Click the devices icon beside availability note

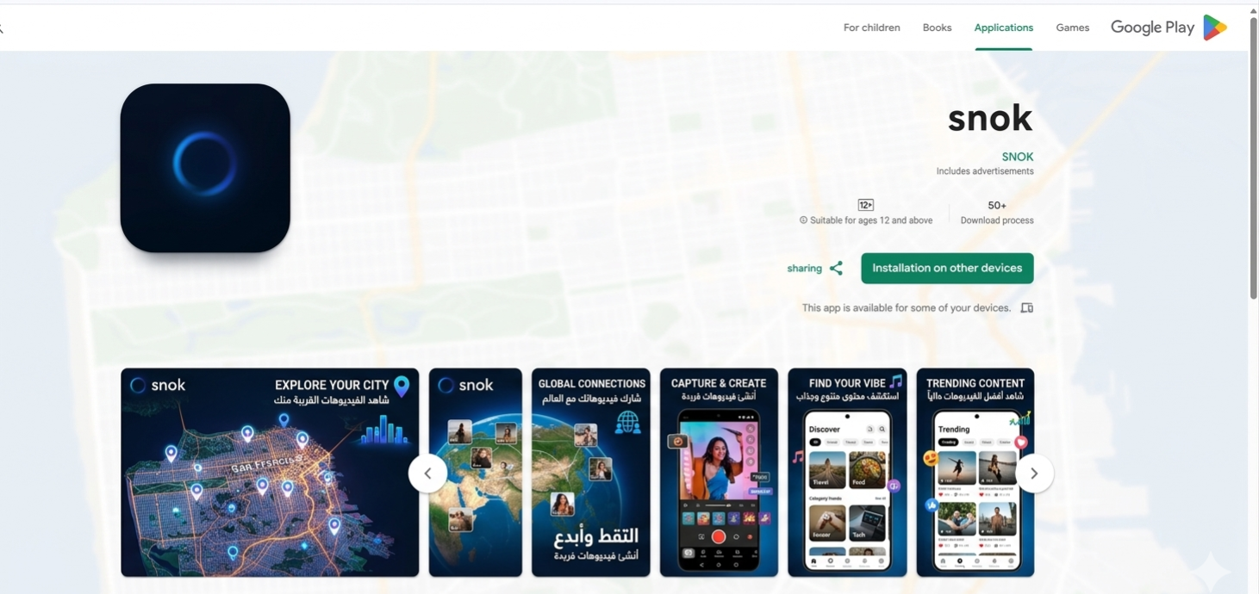(1026, 308)
